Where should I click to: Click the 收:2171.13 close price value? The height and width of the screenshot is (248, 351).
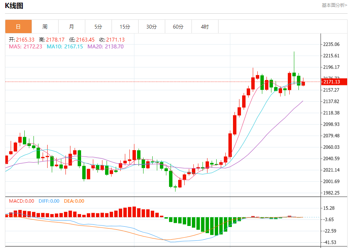tap(112, 40)
